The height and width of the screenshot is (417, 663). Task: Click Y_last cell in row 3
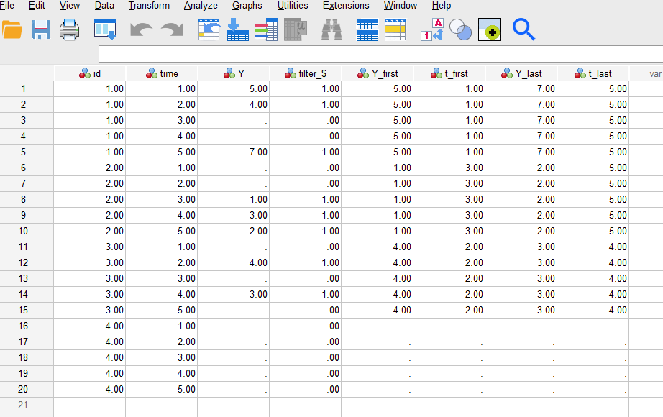click(x=521, y=121)
